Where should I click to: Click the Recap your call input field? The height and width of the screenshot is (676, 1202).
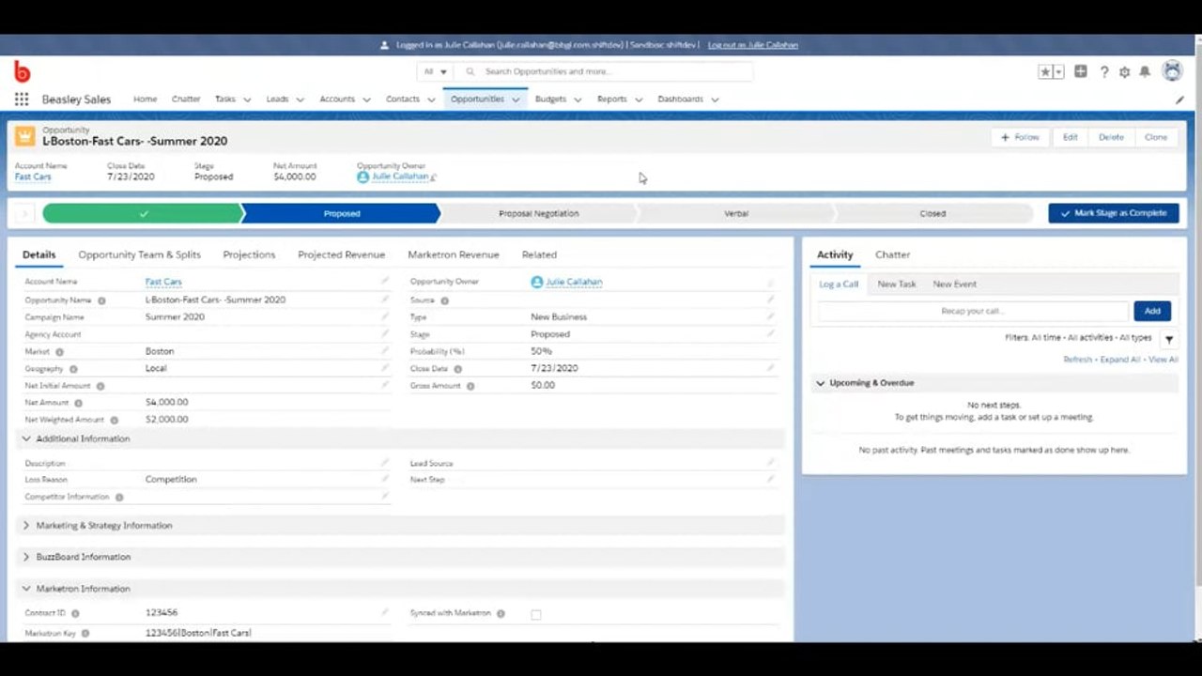click(973, 311)
